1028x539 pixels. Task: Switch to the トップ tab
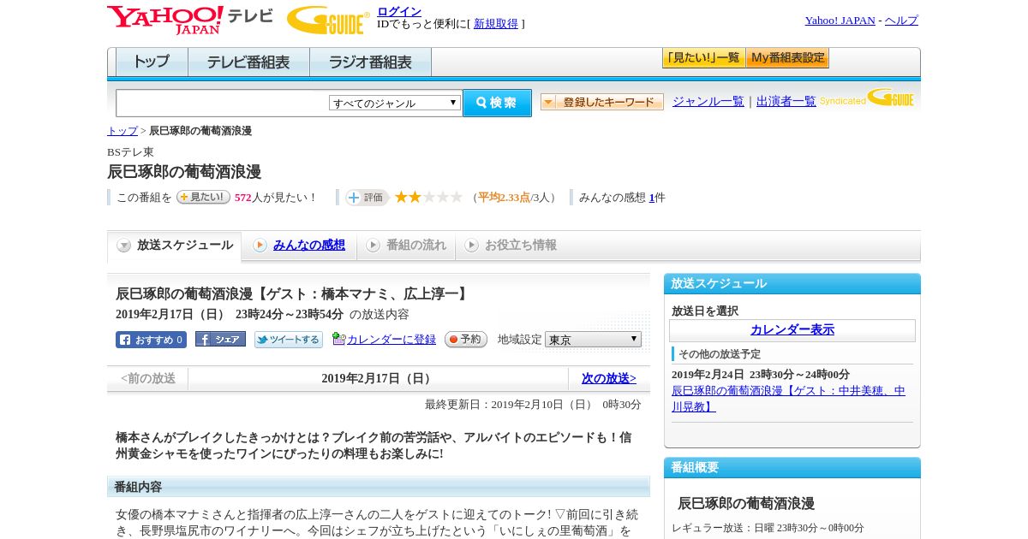click(x=152, y=62)
